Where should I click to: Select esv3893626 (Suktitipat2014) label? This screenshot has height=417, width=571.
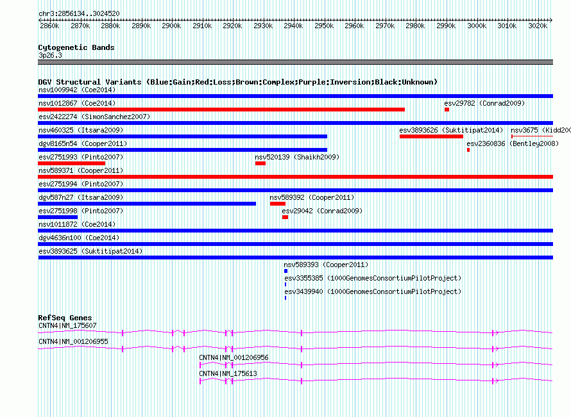tap(451, 130)
